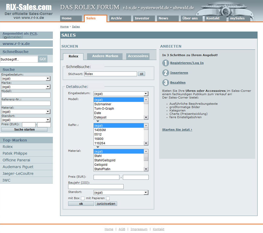Tick the mit Papieren checkbox
The width and height of the screenshot is (263, 233).
click(108, 198)
